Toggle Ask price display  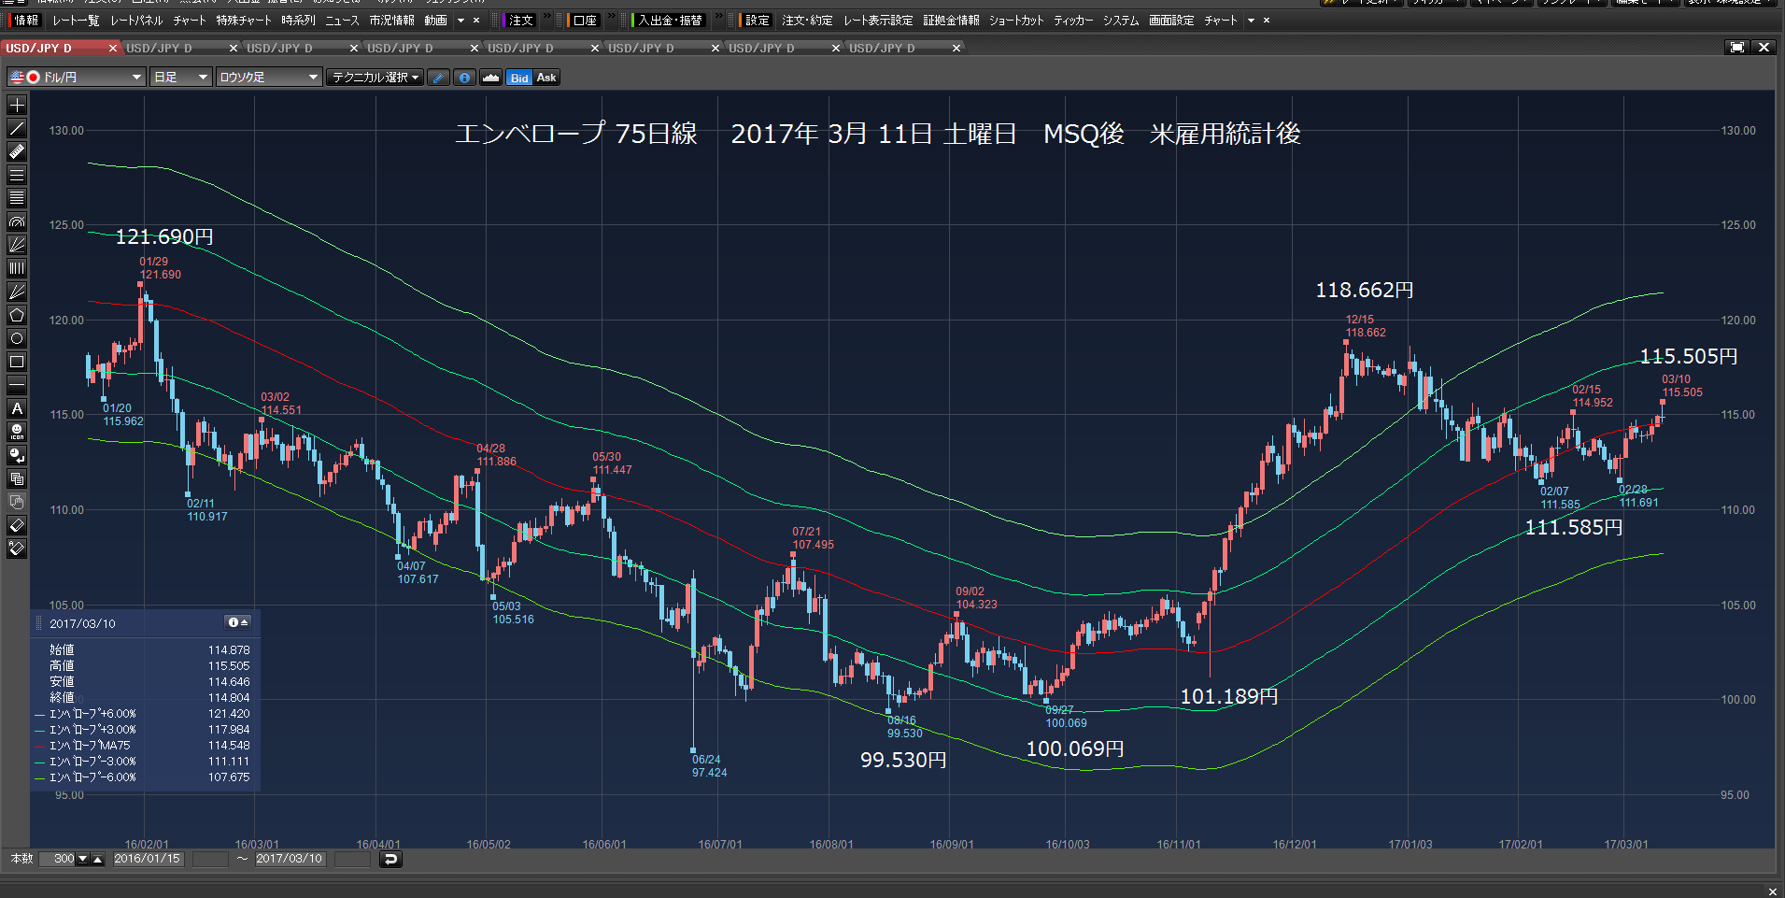[x=546, y=78]
